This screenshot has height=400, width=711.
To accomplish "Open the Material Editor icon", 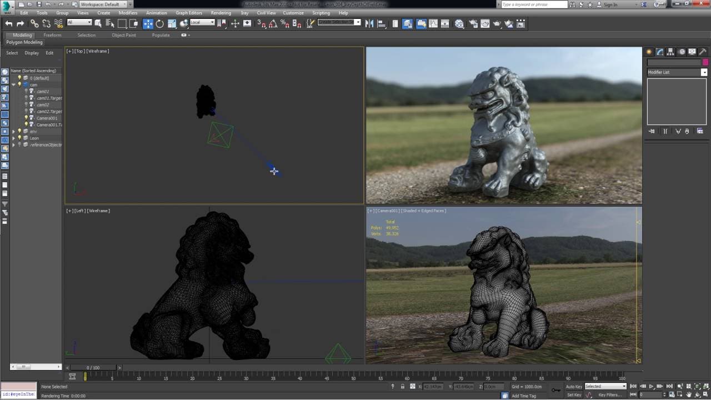I will coord(459,23).
